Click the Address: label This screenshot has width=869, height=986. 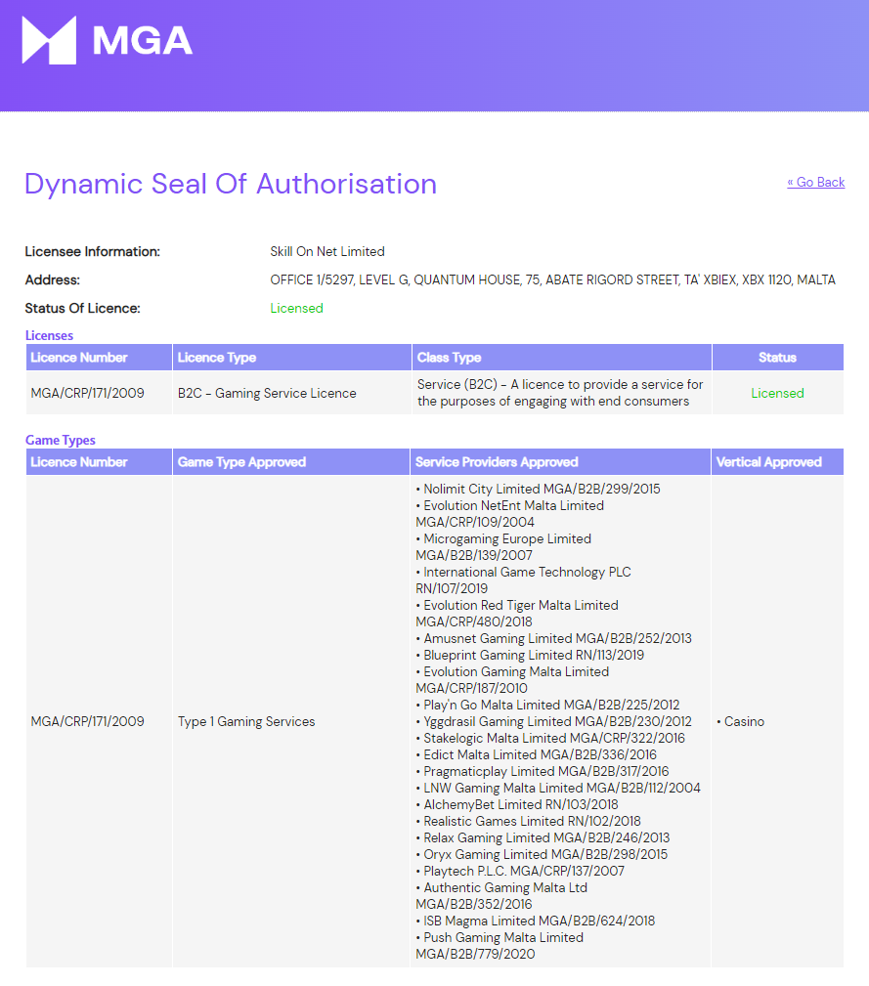tap(52, 279)
